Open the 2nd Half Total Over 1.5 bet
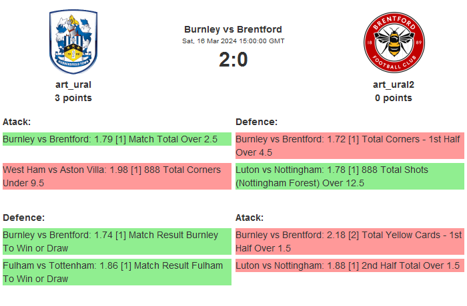 (x=350, y=265)
